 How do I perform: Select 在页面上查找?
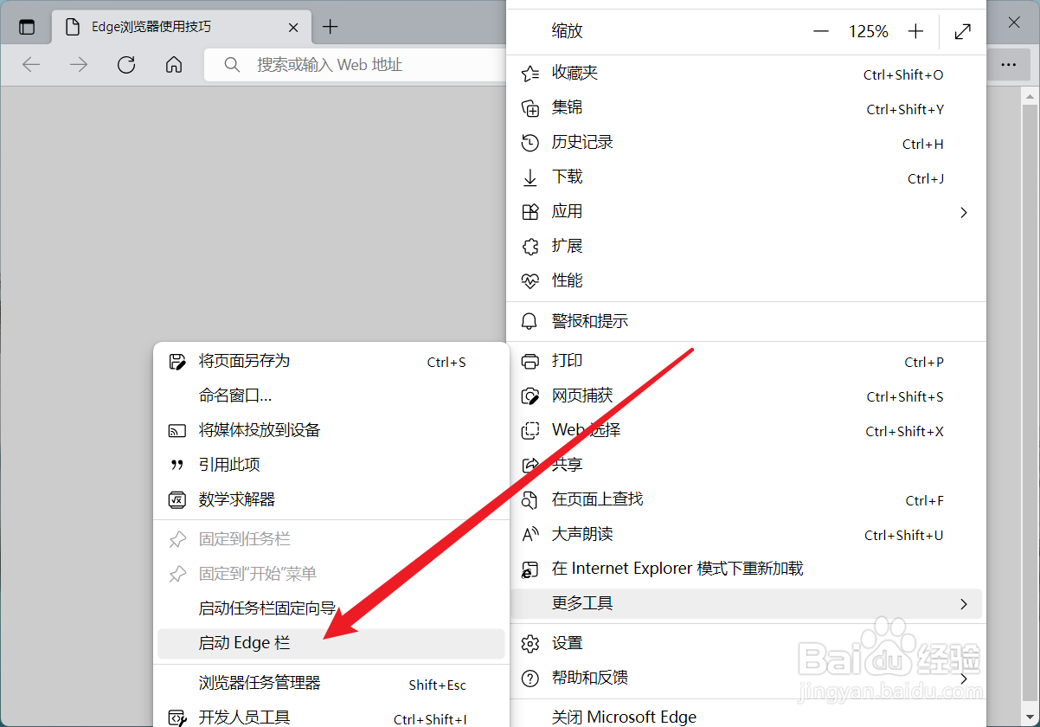[x=746, y=499]
